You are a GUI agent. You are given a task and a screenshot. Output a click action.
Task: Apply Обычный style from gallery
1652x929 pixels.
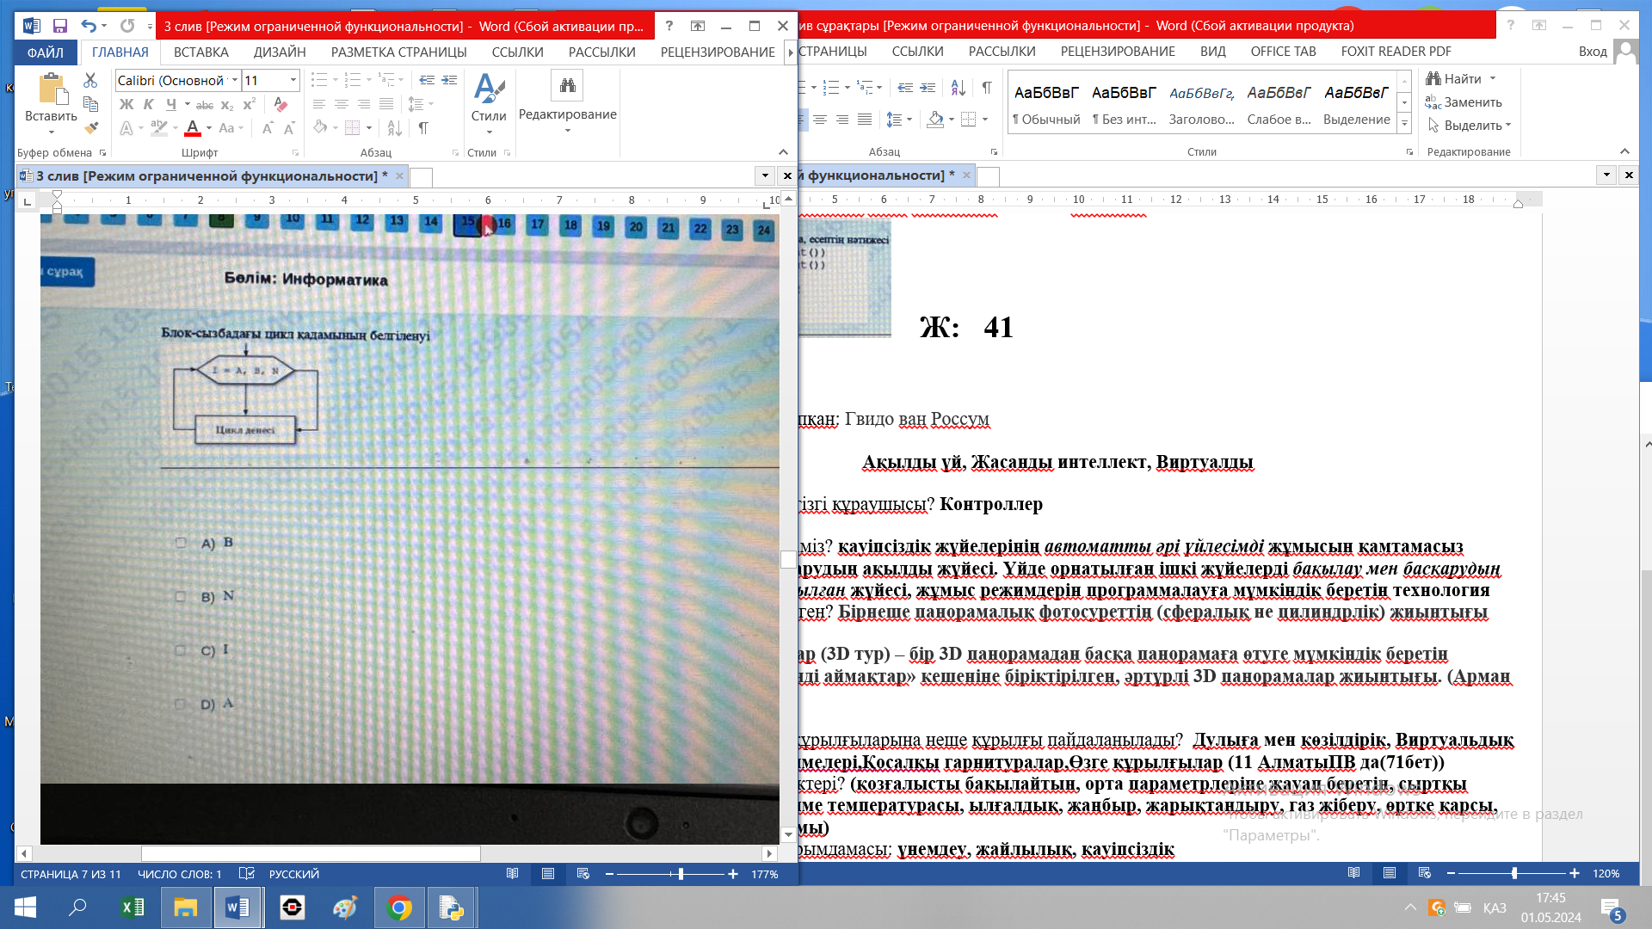pyautogui.click(x=1046, y=103)
